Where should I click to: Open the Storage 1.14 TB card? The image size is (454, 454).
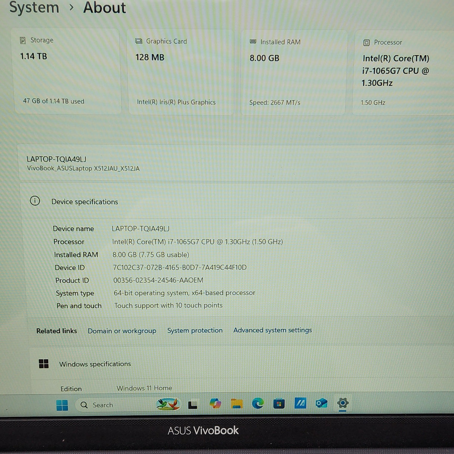pyautogui.click(x=68, y=71)
